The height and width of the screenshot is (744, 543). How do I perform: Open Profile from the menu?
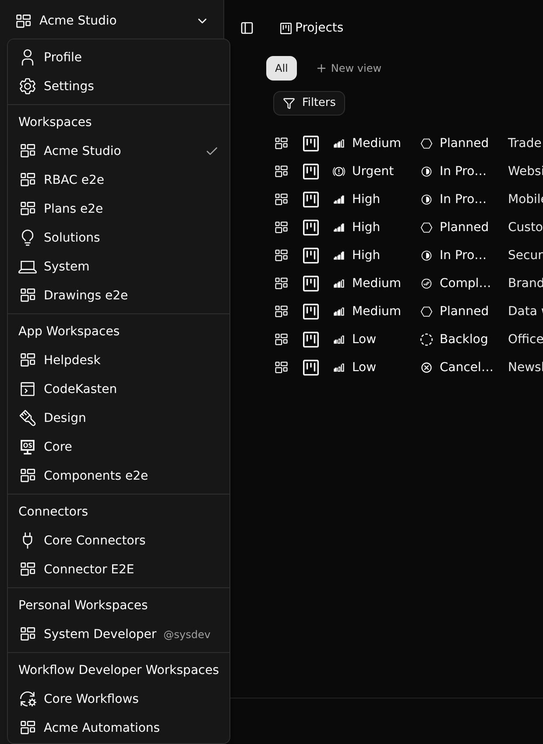point(119,57)
